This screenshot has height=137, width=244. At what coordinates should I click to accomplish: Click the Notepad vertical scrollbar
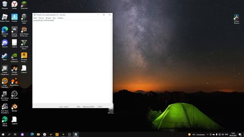point(111,61)
